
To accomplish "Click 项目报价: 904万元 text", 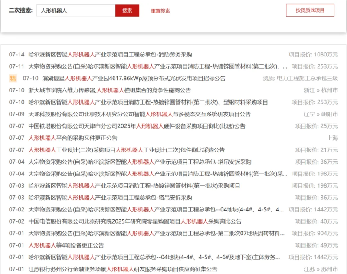I will point(315,234).
